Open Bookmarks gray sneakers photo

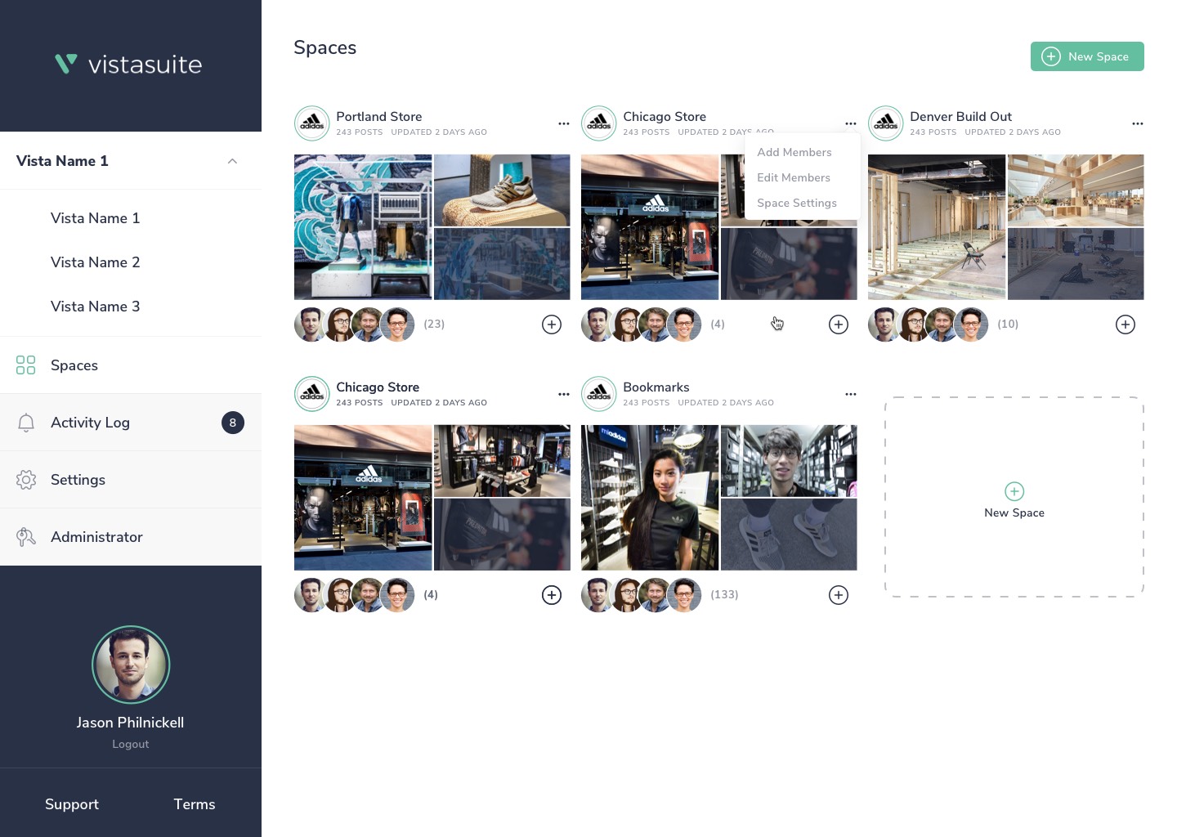[x=789, y=535]
